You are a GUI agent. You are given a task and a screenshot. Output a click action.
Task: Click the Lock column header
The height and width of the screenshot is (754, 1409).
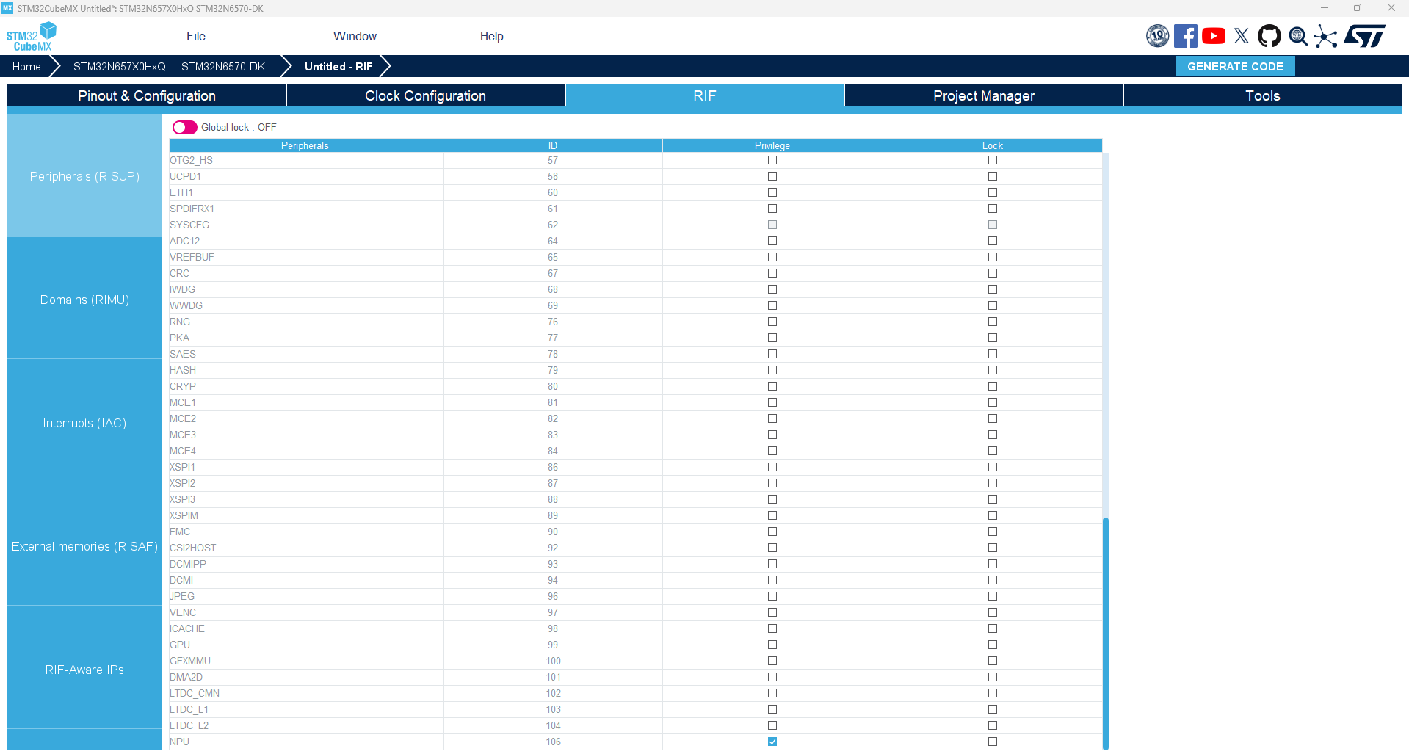(x=993, y=145)
